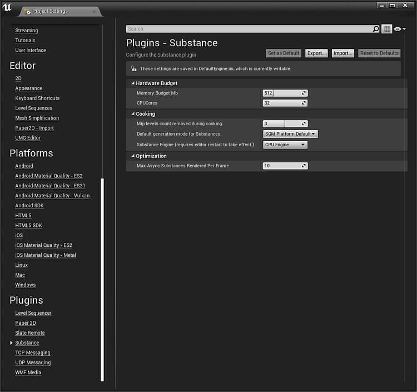
Task: Toggle the grid view icon beside search
Action: (386, 29)
